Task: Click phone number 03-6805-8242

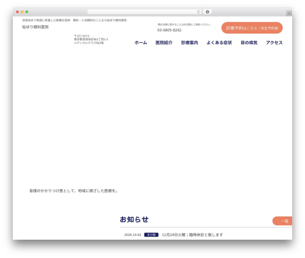Action: (x=169, y=30)
